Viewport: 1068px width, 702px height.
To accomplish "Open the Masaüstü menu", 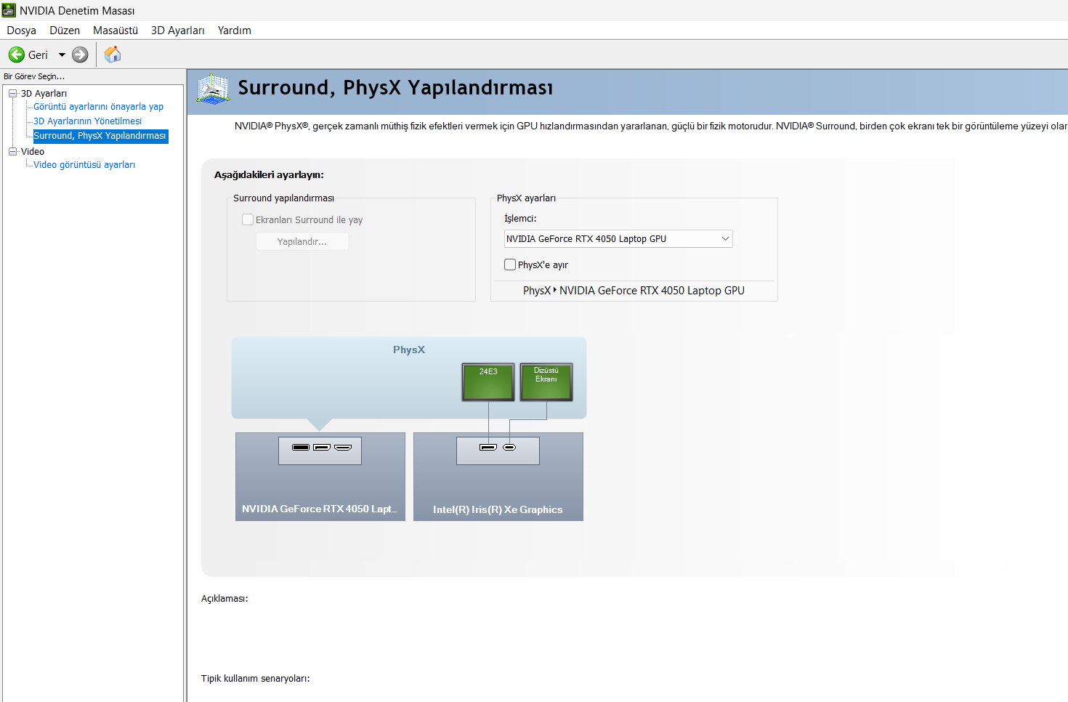I will tap(116, 31).
